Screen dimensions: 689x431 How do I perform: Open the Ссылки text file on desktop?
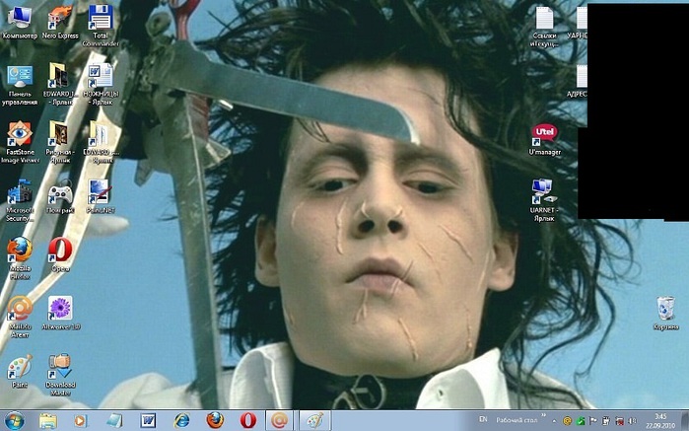coord(544,27)
